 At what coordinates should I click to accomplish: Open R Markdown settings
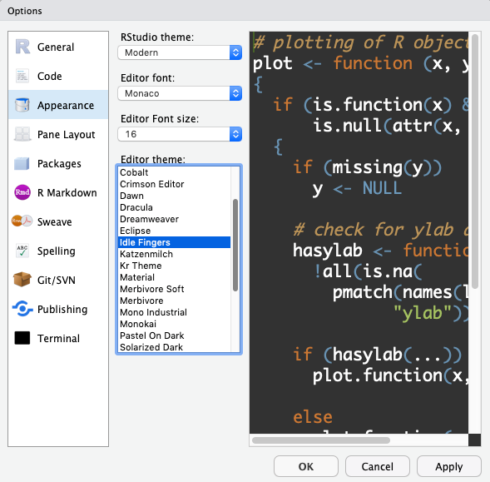58,192
